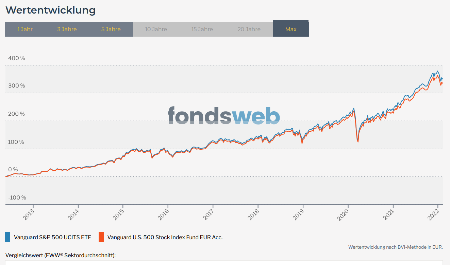This screenshot has height=265, width=450.
Task: Select the "1 Jahr" period tab
Action: click(x=25, y=29)
